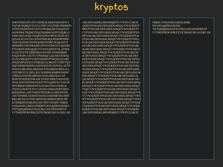The height and width of the screenshot is (167, 223).
Task: Select middle panel row starting 'MFGHIJLMNQUV'
Action: point(111,66)
